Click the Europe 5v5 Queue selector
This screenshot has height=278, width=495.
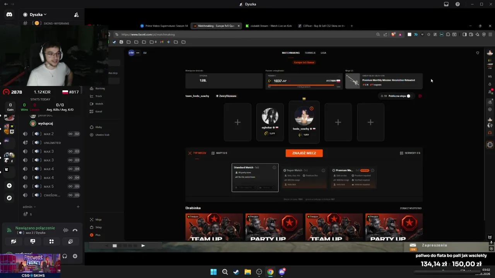point(304,62)
